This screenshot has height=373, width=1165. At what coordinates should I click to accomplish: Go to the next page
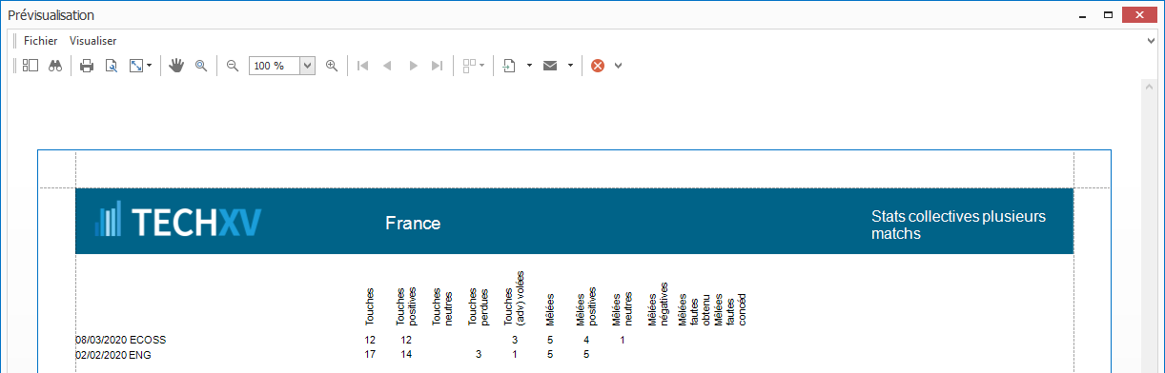coord(413,66)
